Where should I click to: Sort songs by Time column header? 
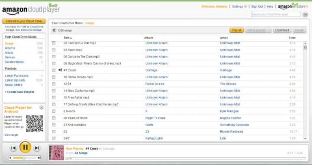tap(292, 38)
